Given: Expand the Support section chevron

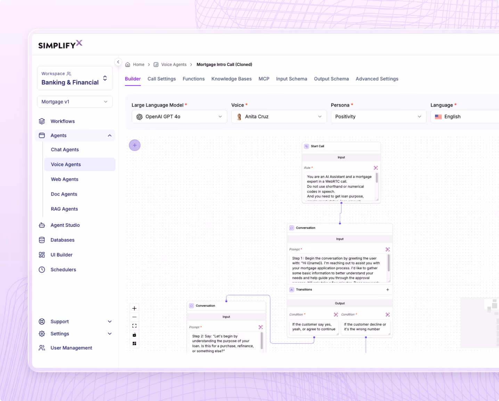Looking at the screenshot, I should [110, 322].
